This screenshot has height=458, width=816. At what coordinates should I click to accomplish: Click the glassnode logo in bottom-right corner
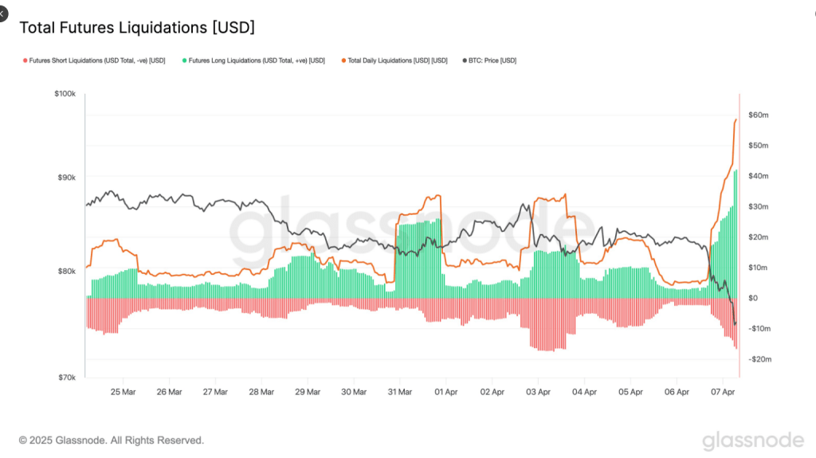click(x=753, y=440)
